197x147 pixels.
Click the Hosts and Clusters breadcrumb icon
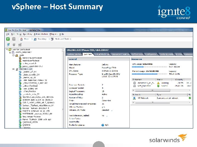52,39
